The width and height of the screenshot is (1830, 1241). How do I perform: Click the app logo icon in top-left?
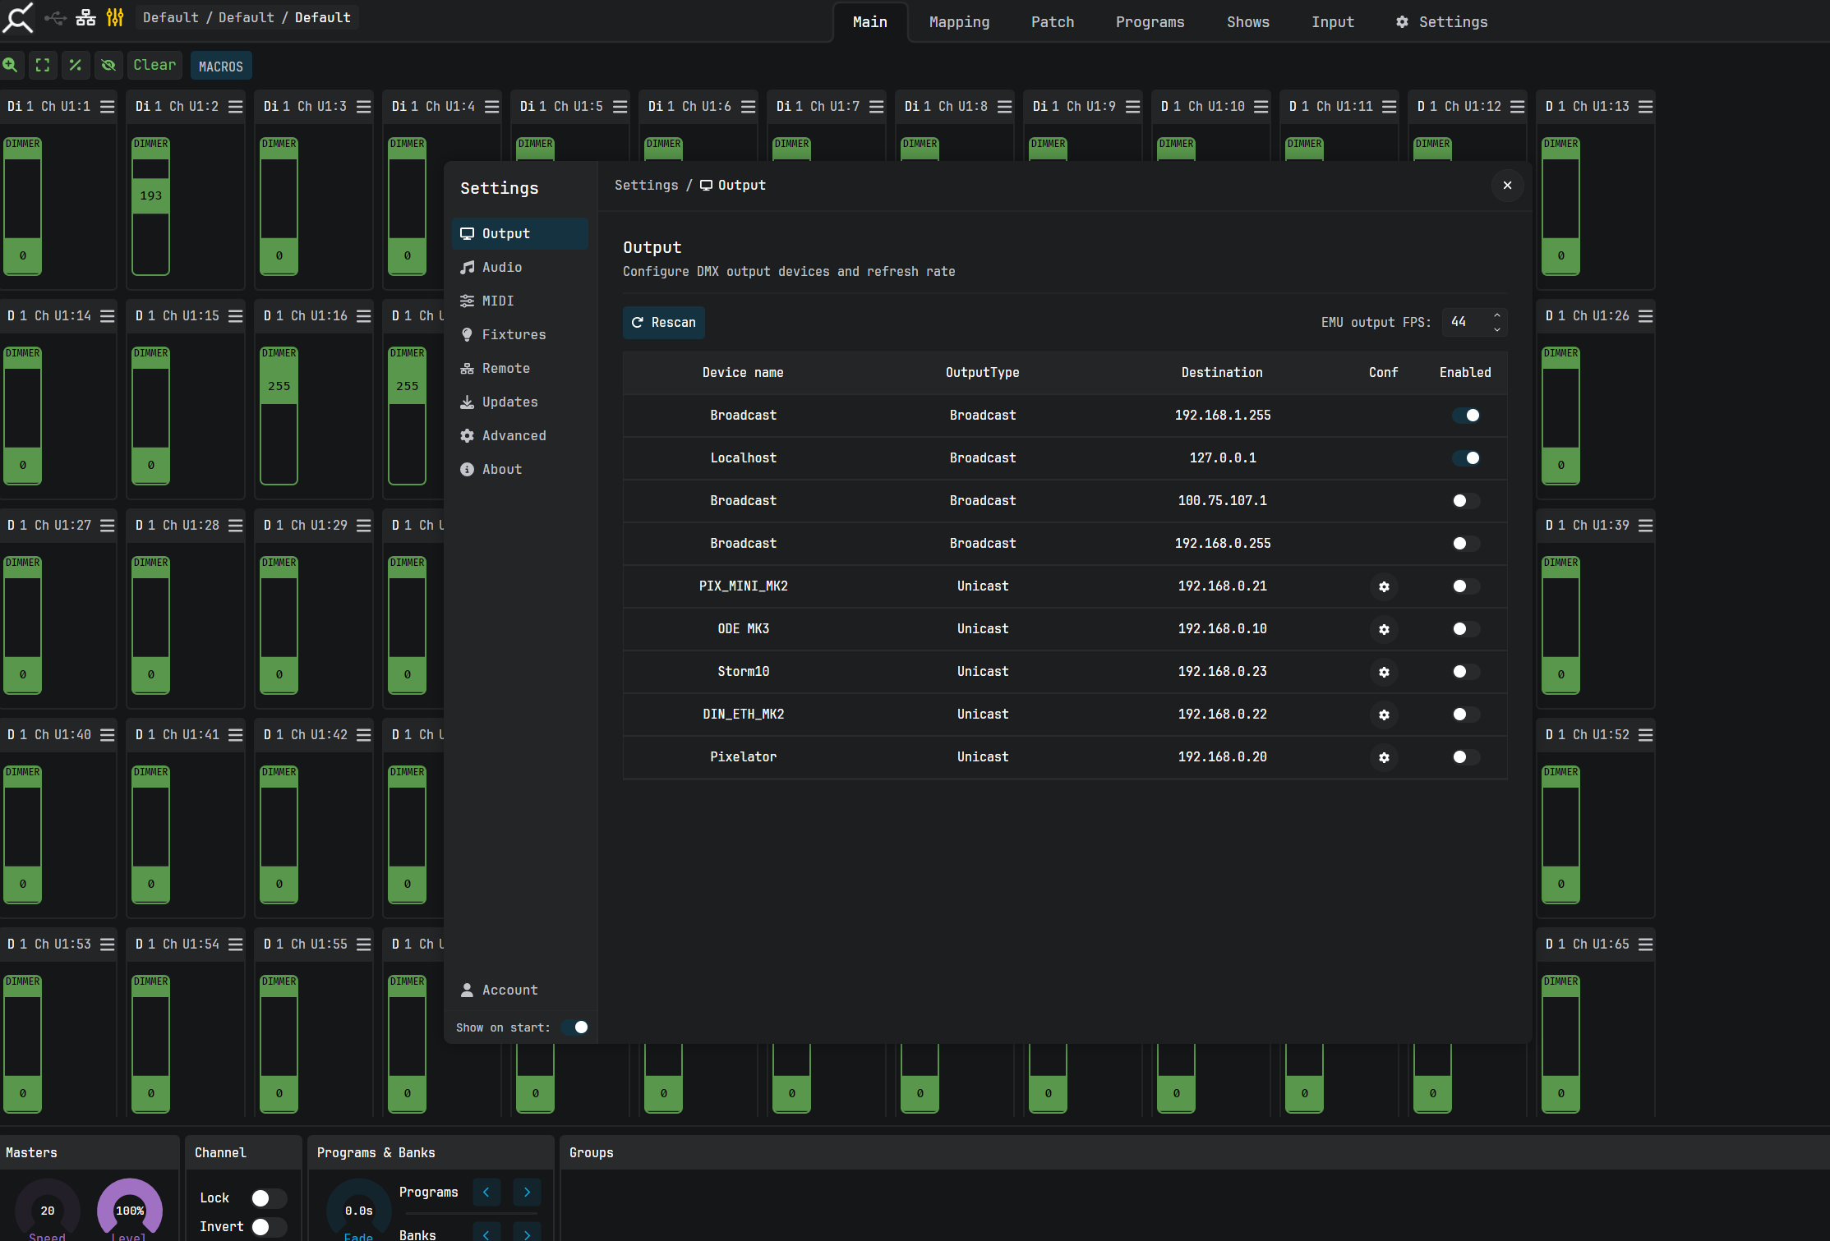pyautogui.click(x=18, y=17)
